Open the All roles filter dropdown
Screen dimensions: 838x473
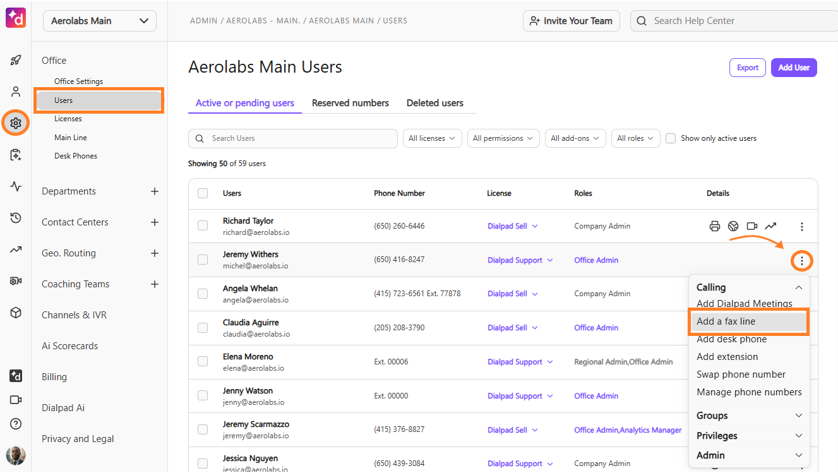click(x=636, y=138)
